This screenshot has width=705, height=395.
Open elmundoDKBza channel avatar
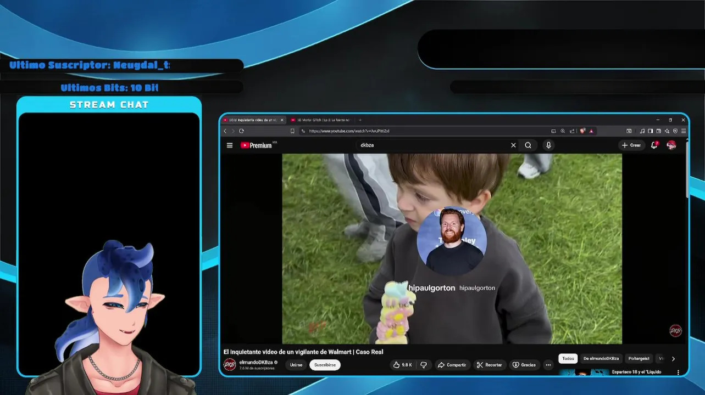click(x=230, y=365)
